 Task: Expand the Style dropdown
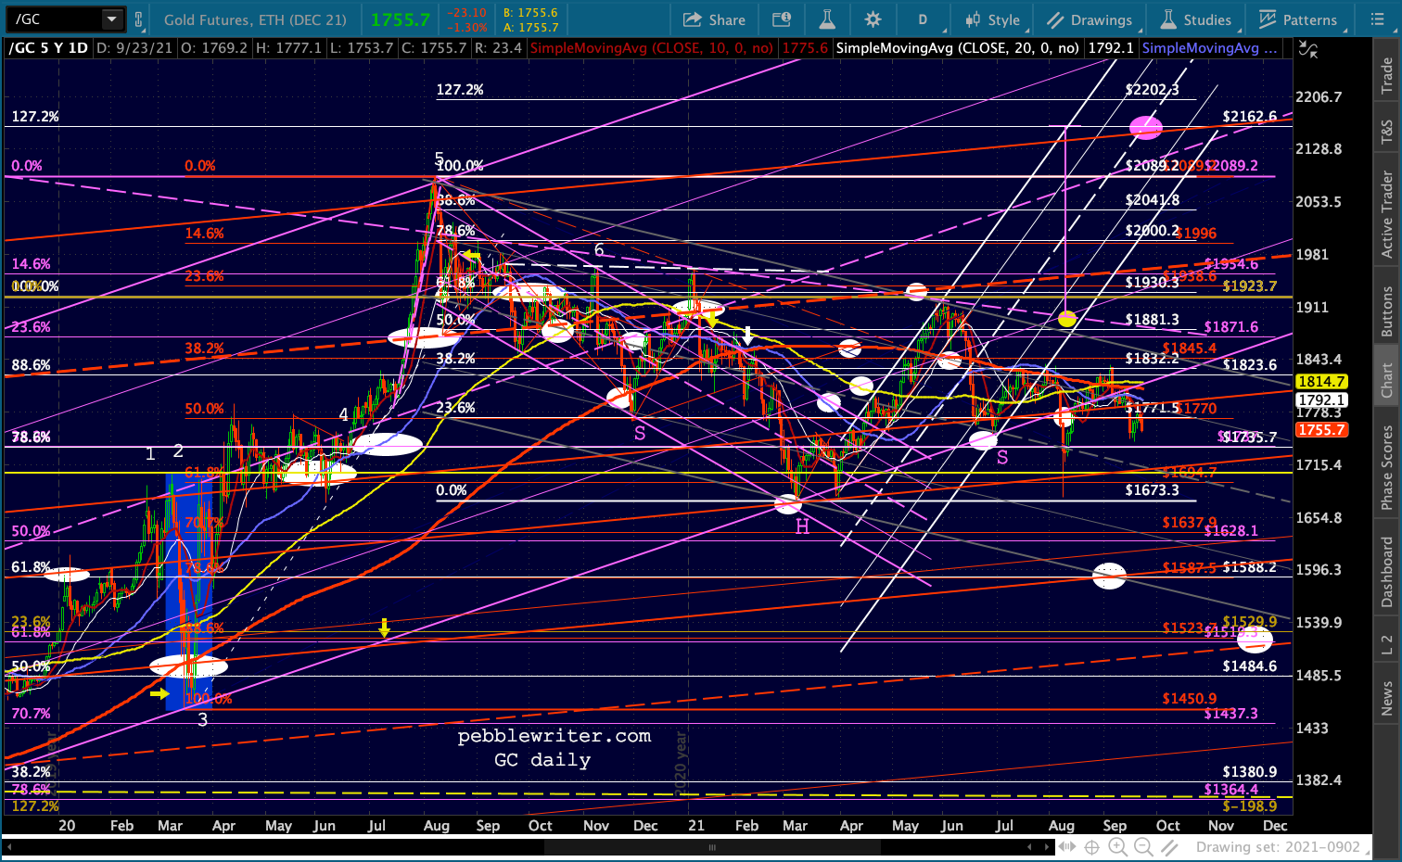[x=992, y=19]
